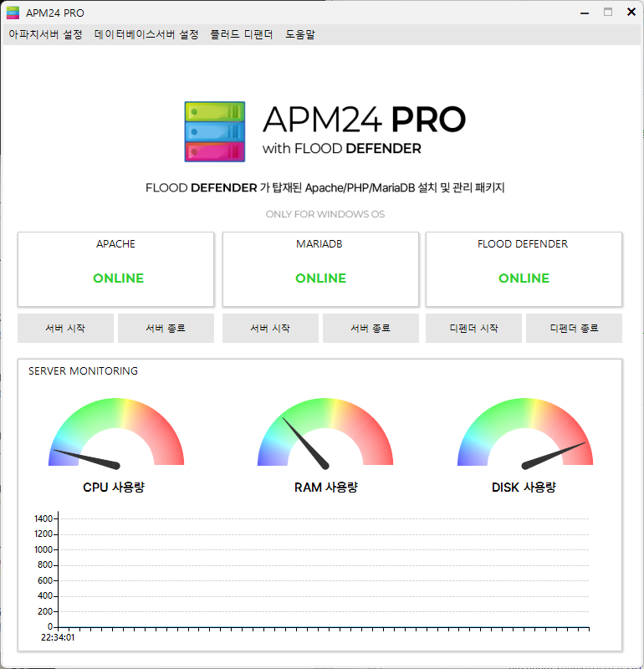Click the RAM 사용량 gauge
This screenshot has width=644, height=669.
pos(325,433)
